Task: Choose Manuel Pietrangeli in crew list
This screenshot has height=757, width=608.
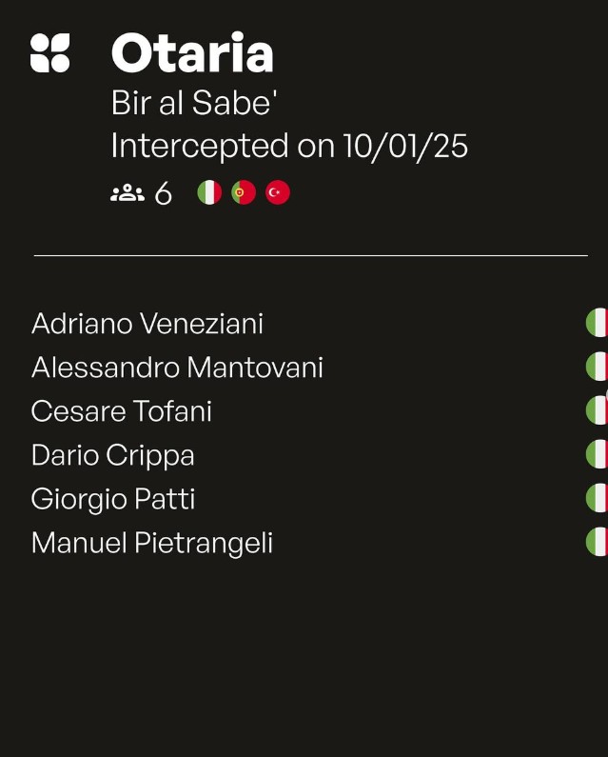Action: click(152, 543)
